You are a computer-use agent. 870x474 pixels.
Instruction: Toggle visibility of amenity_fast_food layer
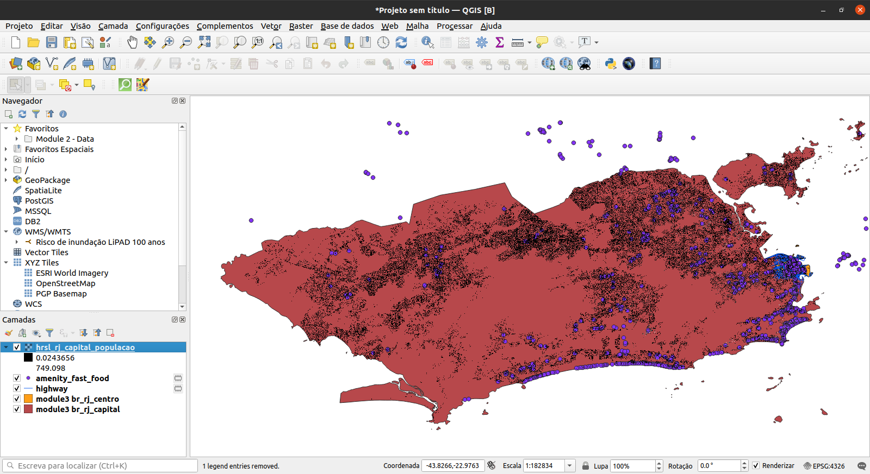point(17,378)
